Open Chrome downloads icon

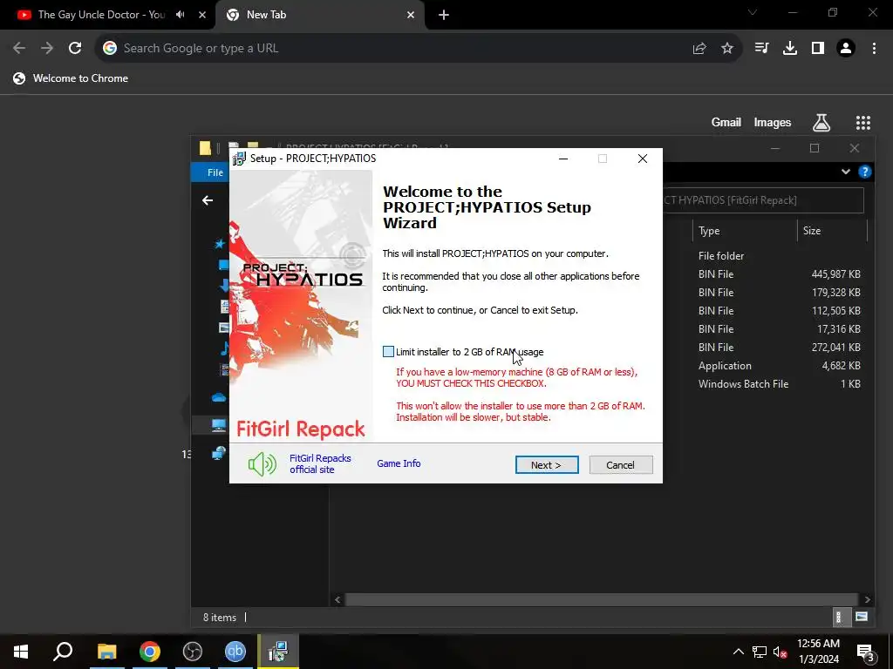click(790, 49)
